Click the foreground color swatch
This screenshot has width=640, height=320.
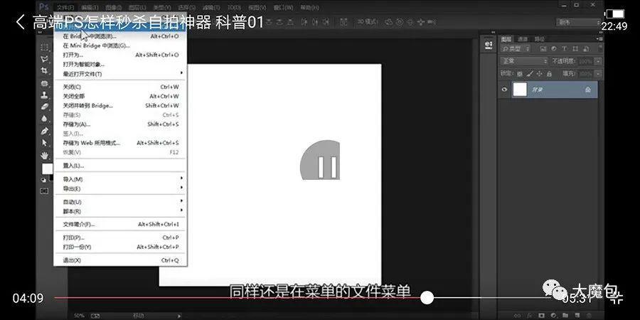pos(48,169)
